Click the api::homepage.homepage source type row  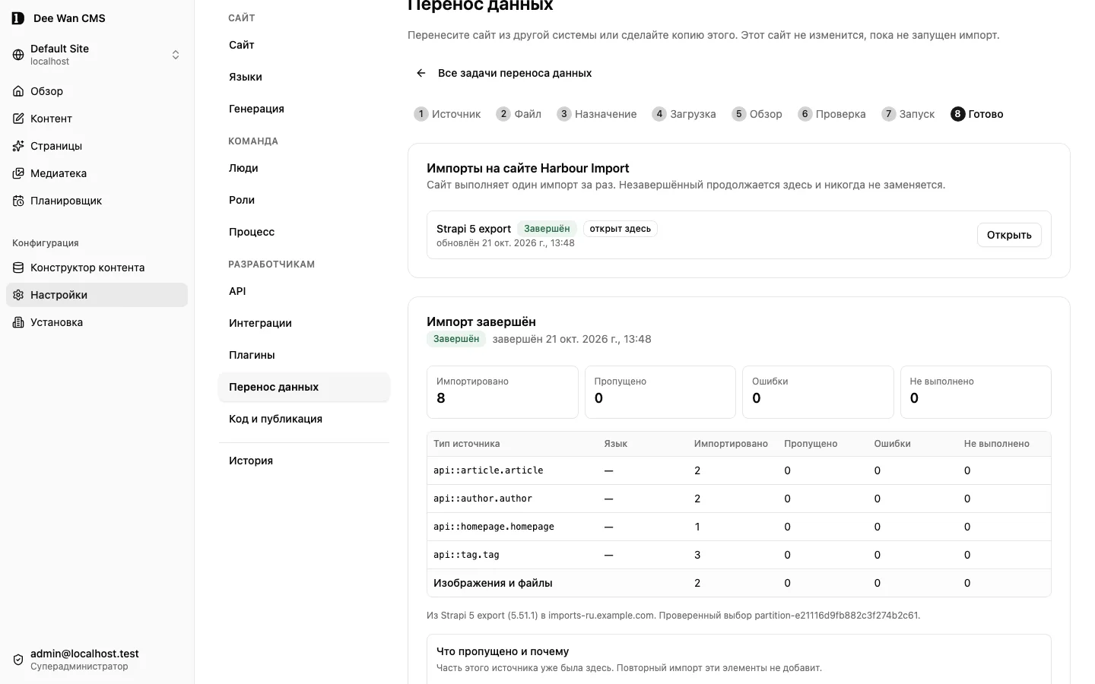tap(739, 527)
